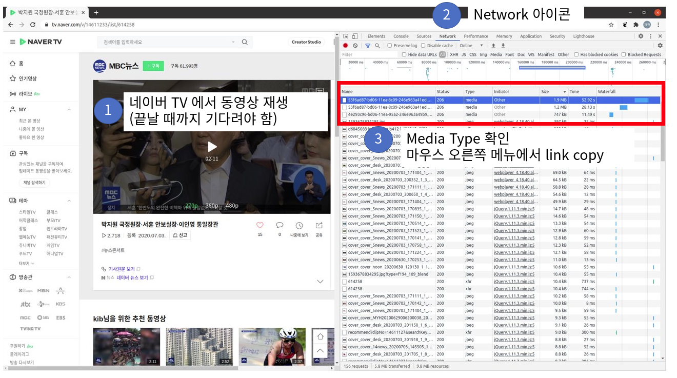Click the export HAR download arrow
The image size is (677, 378).
503,46
